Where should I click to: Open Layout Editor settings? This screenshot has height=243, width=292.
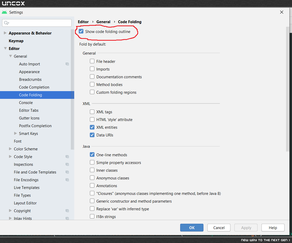point(25,203)
